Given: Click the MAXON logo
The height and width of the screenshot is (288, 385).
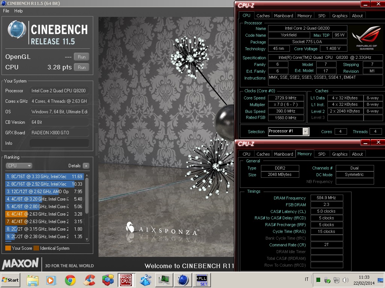Looking at the screenshot, I should (x=20, y=264).
